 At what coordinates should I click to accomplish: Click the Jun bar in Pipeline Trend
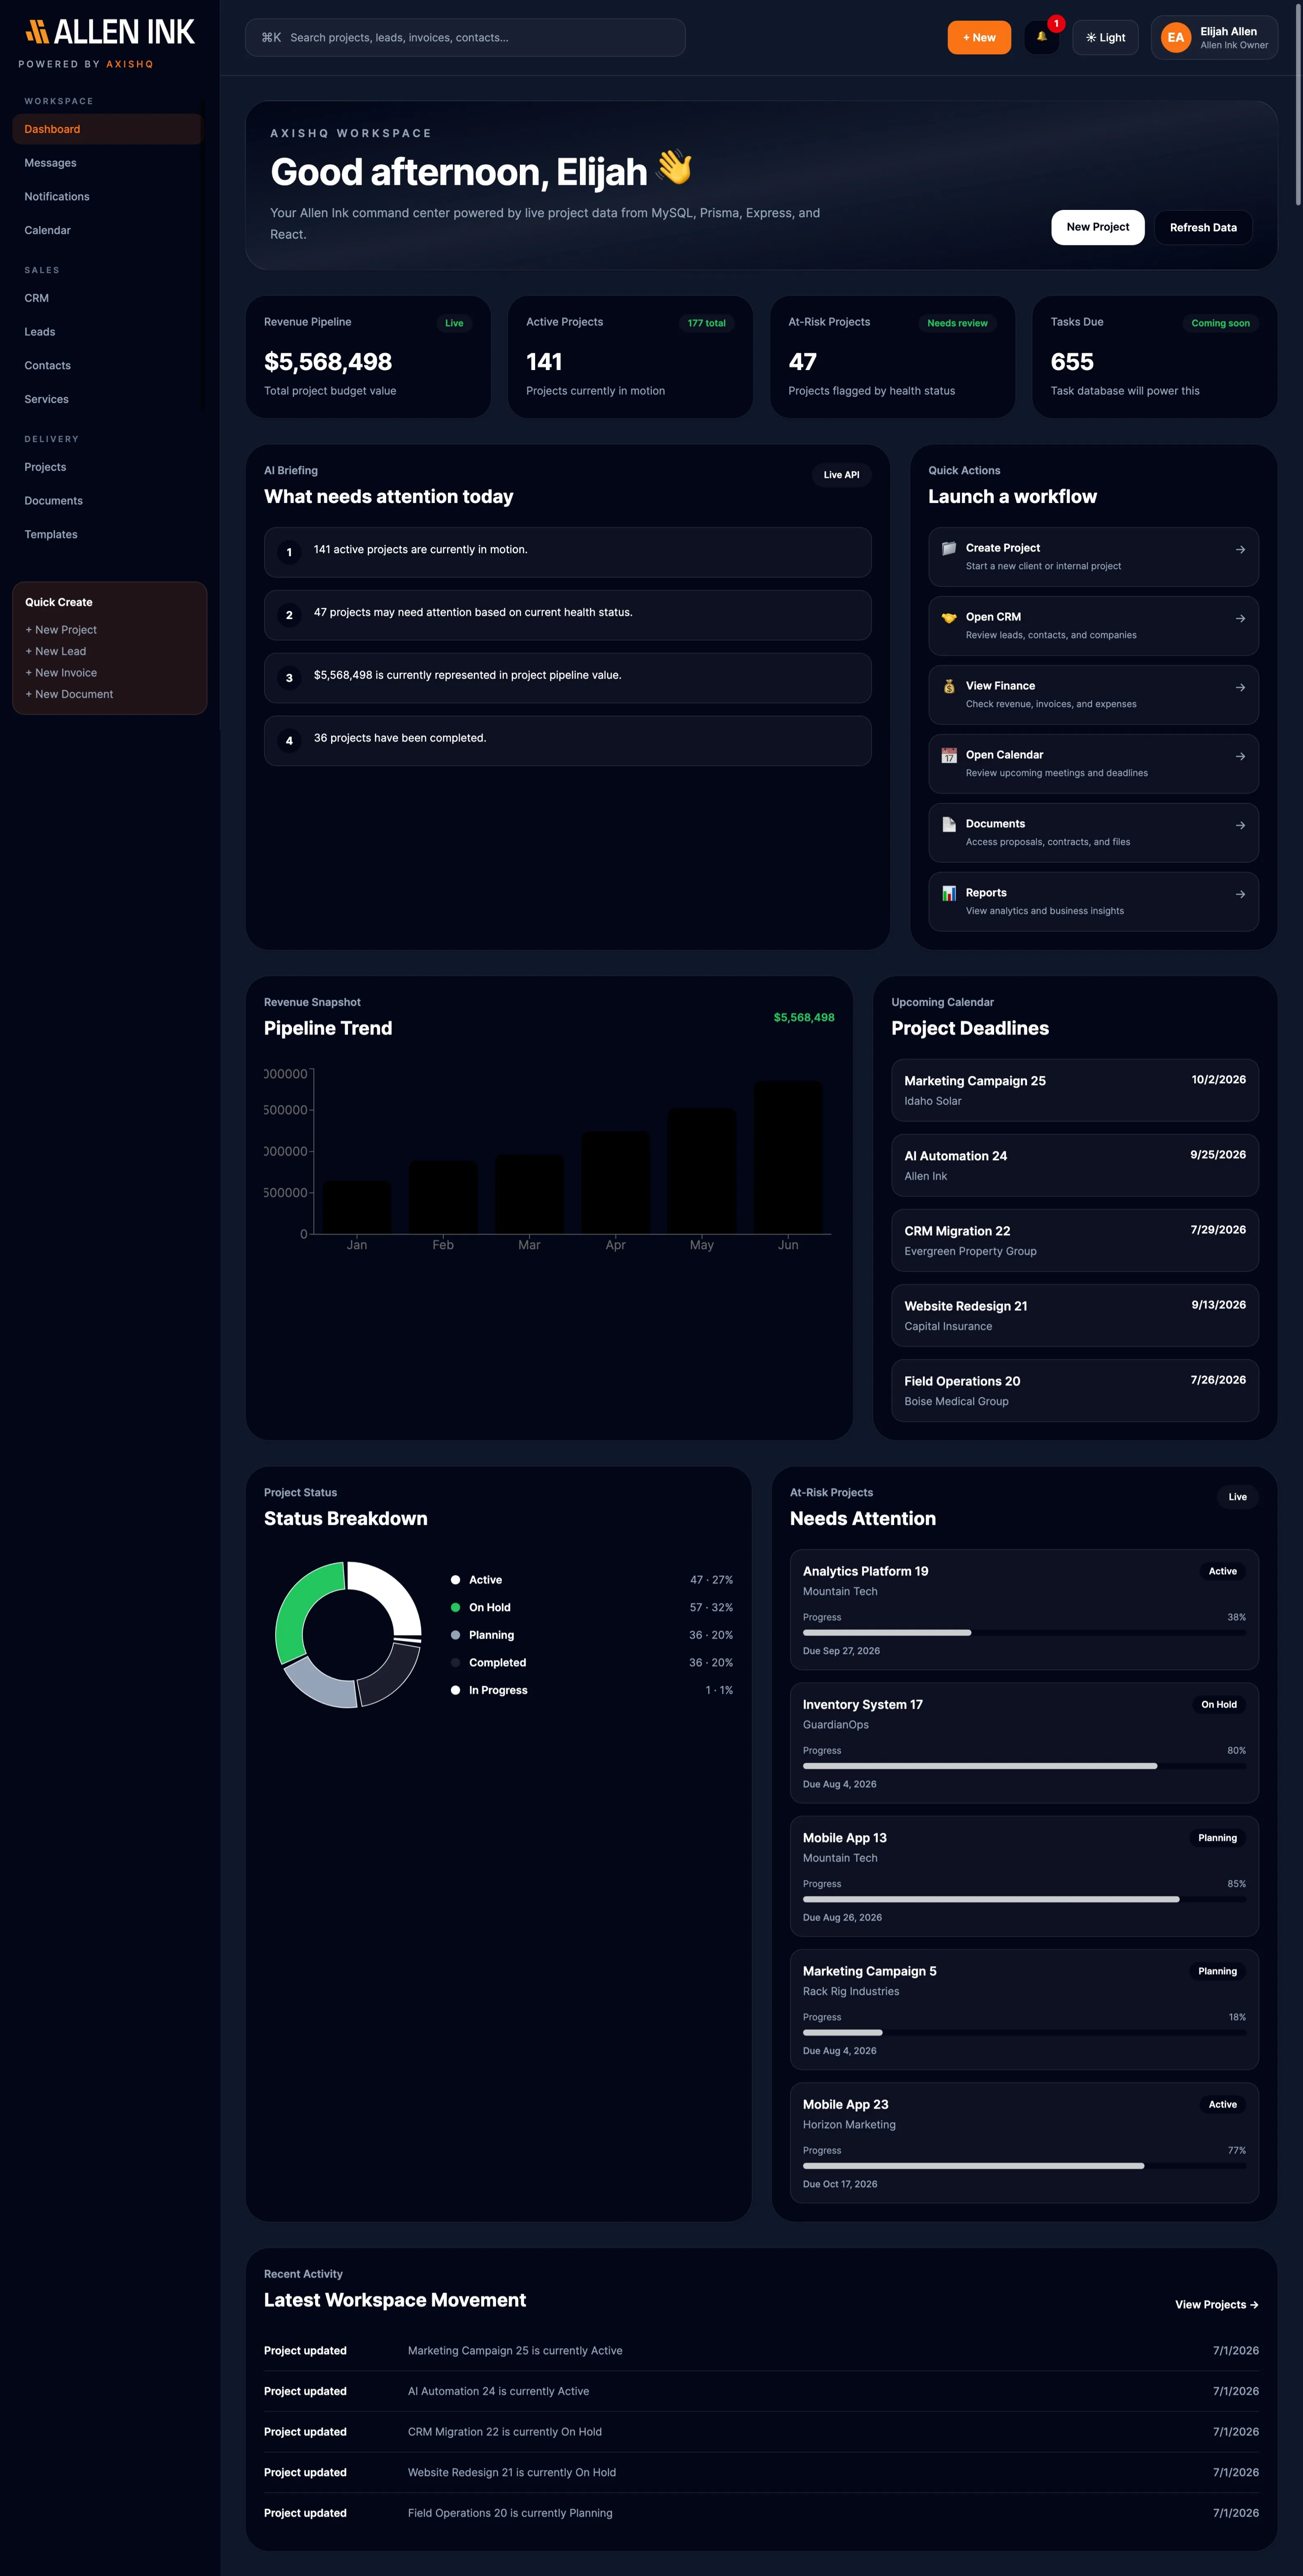788,1157
